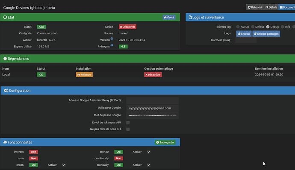
Task: Click the red Désactiver button for Action
Action: pyautogui.click(x=127, y=27)
